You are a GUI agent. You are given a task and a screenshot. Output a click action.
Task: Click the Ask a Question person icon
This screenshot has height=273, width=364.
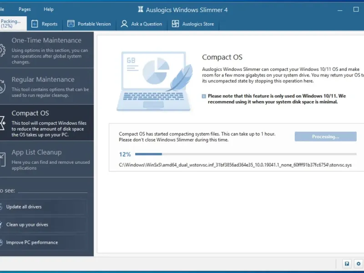124,24
